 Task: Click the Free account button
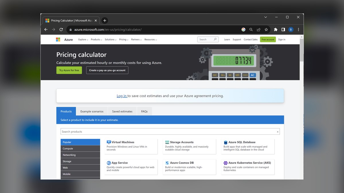(268, 39)
